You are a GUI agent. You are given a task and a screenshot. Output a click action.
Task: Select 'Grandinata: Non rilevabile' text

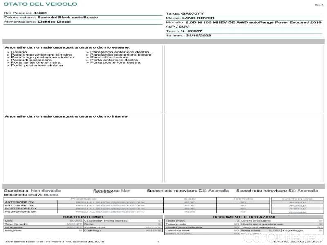click(33, 190)
